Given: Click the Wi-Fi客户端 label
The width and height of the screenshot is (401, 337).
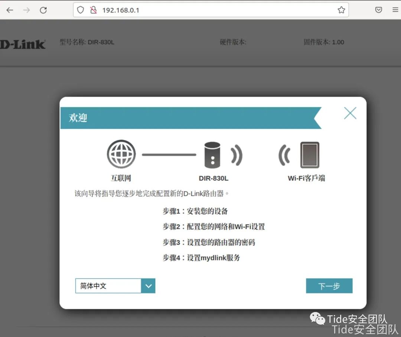Looking at the screenshot, I should point(306,178).
